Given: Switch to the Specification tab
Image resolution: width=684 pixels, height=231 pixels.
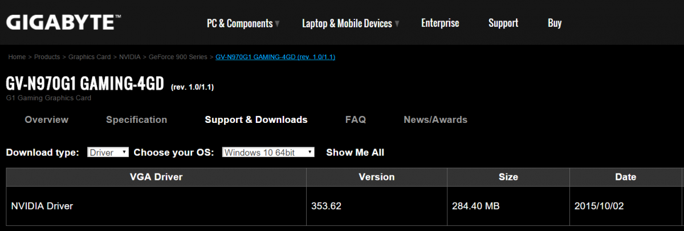Looking at the screenshot, I should pyautogui.click(x=137, y=119).
